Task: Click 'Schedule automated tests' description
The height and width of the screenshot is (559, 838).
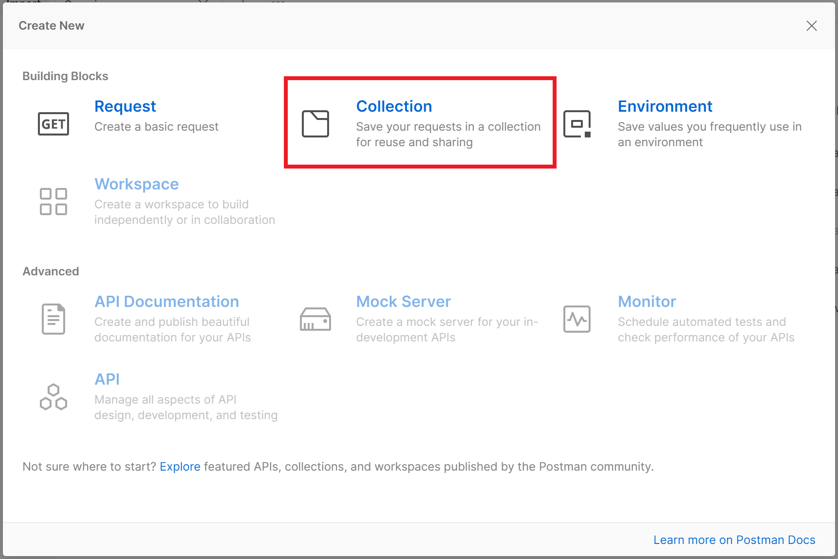Action: 706,330
